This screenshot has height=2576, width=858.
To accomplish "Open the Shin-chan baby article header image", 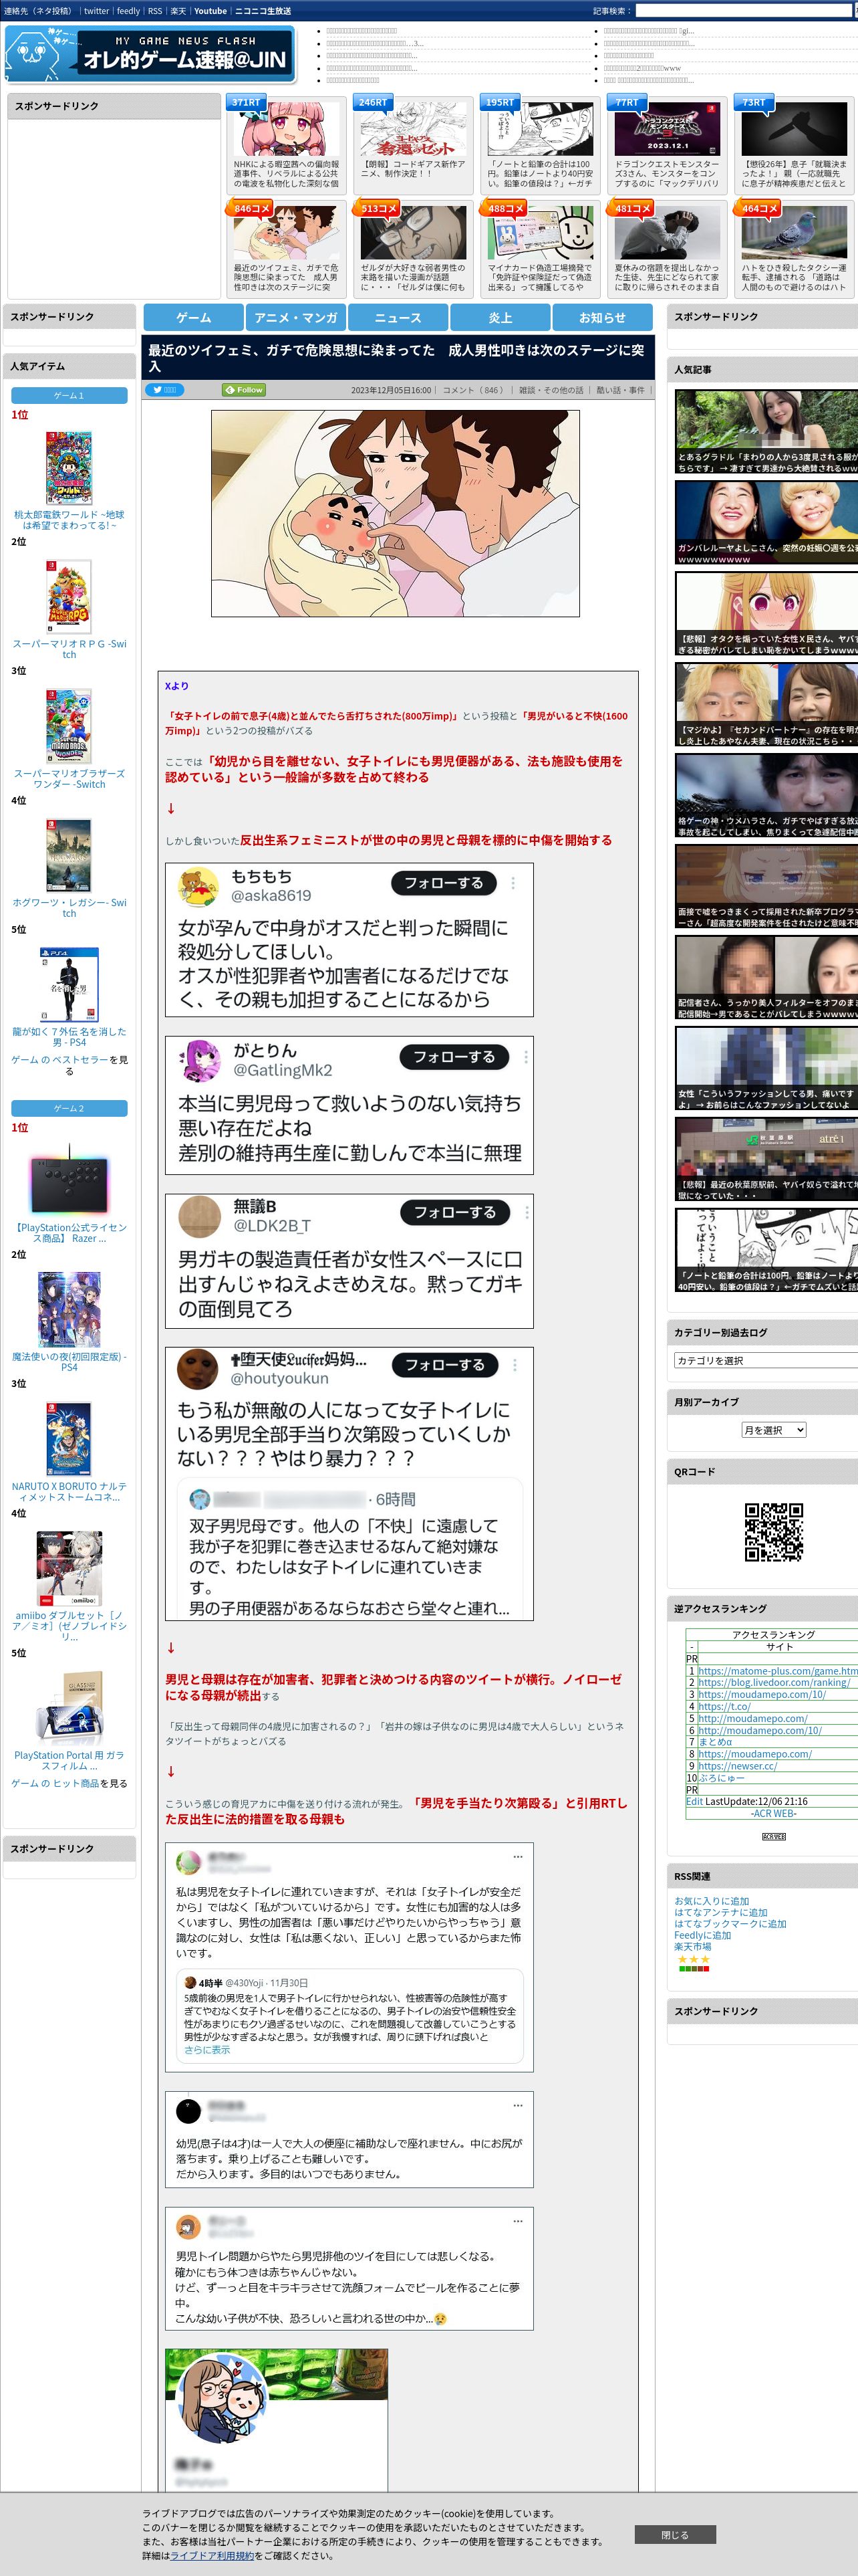I will 396,513.
